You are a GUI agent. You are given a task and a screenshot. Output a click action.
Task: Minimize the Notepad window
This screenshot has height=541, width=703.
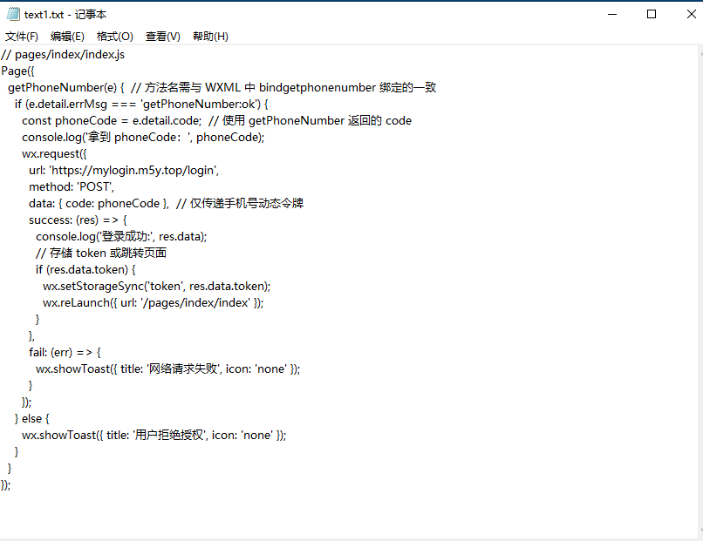pyautogui.click(x=612, y=14)
